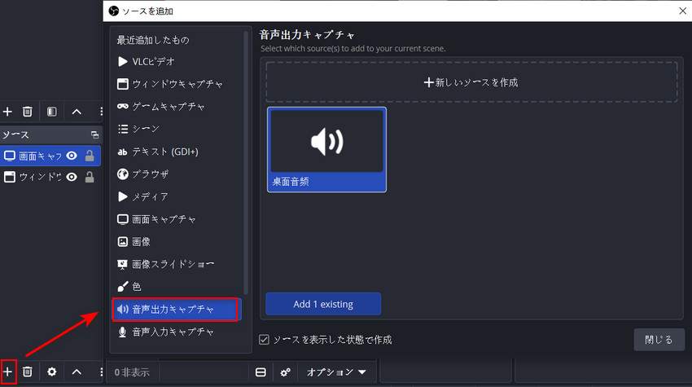This screenshot has height=387, width=692.
Task: Click 新しいソースを作成 box
Action: tap(471, 82)
